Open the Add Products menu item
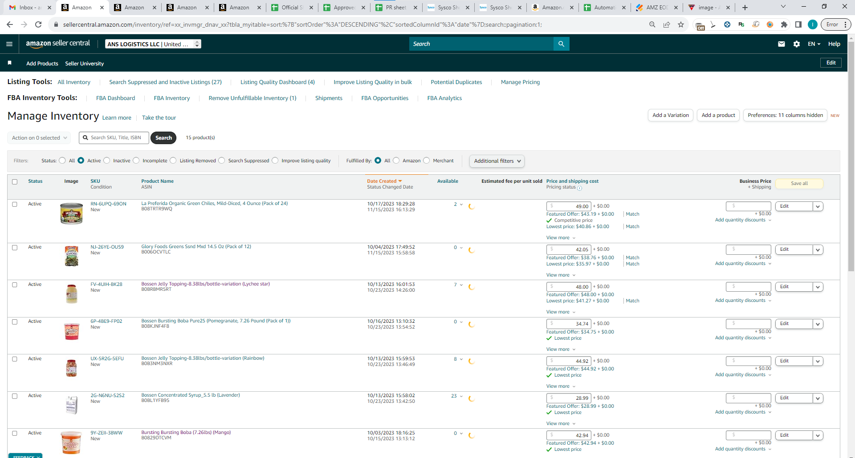Screen dimensions: 855x458 [42, 64]
